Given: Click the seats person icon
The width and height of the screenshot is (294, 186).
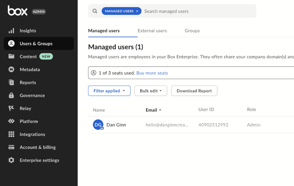Looking at the screenshot, I should point(93,73).
